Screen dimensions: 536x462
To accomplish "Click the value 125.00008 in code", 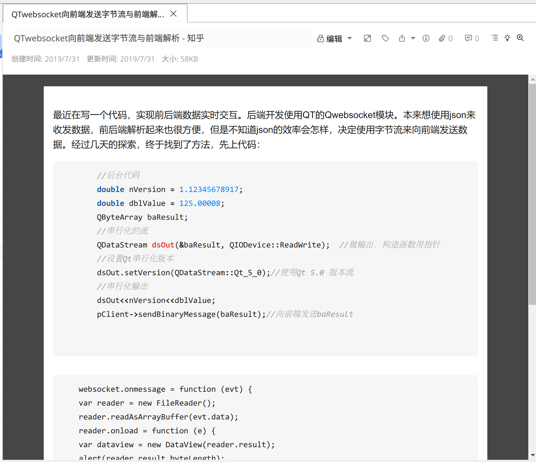I will pyautogui.click(x=200, y=203).
